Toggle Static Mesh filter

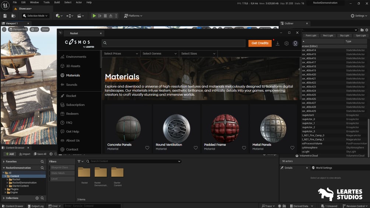pos(62,173)
